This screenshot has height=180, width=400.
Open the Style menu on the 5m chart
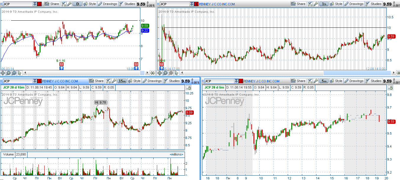point(336,81)
